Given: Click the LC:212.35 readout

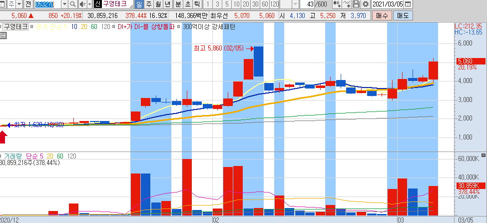Looking at the screenshot, I should [x=469, y=26].
